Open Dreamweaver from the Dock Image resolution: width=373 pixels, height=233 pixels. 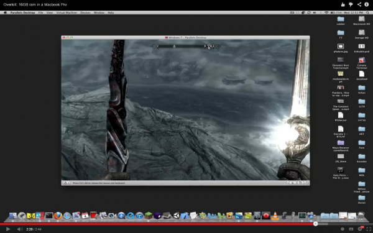248,216
